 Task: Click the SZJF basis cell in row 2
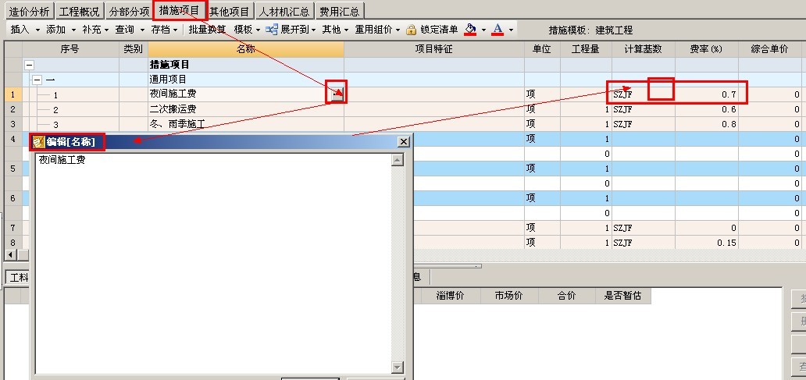(644, 109)
